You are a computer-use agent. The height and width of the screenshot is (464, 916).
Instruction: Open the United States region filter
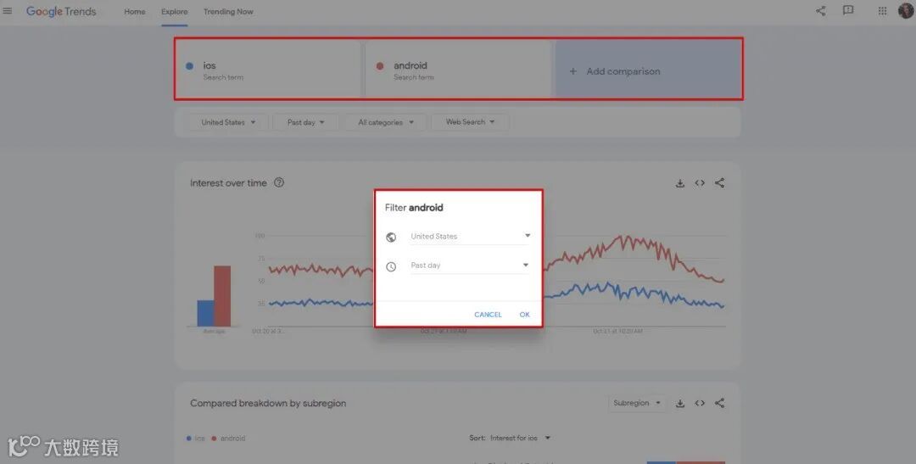click(228, 122)
